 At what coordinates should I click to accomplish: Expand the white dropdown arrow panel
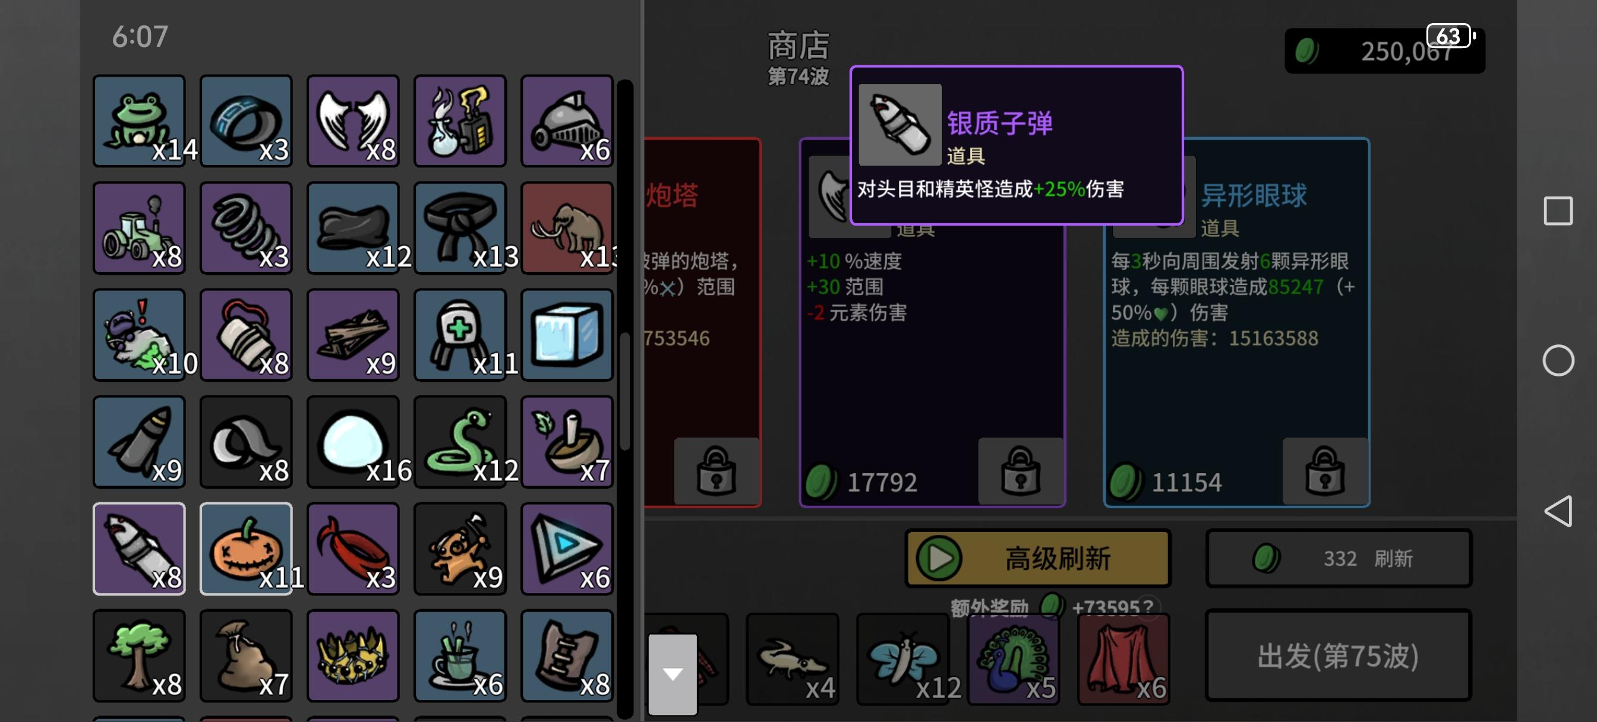tap(673, 674)
